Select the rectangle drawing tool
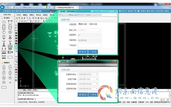 pos(25,21)
